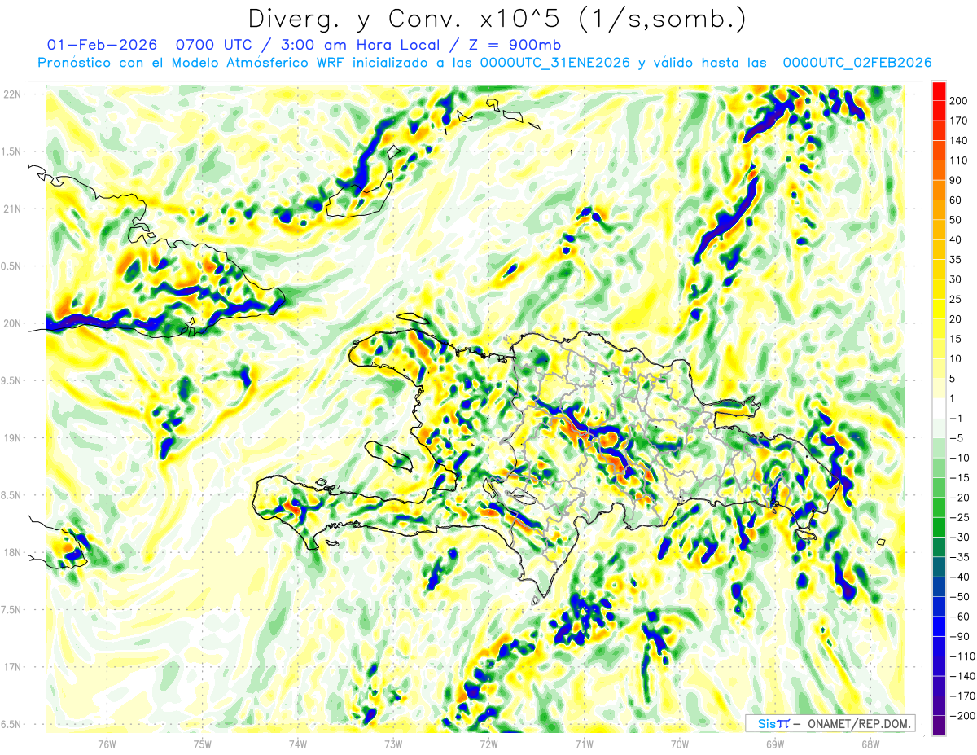
Task: Click the valid-until stamp '0000UTC_02FEB2026'
Action: coord(857,63)
